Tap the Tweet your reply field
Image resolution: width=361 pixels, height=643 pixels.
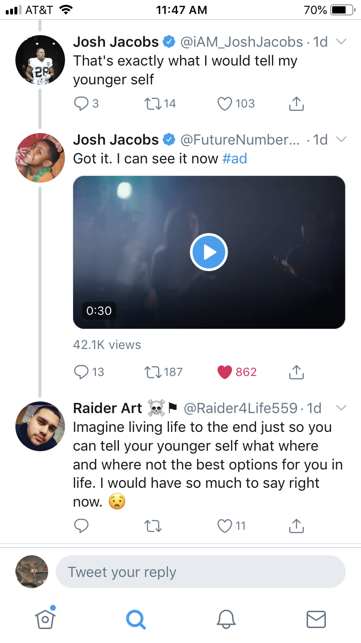point(201,572)
